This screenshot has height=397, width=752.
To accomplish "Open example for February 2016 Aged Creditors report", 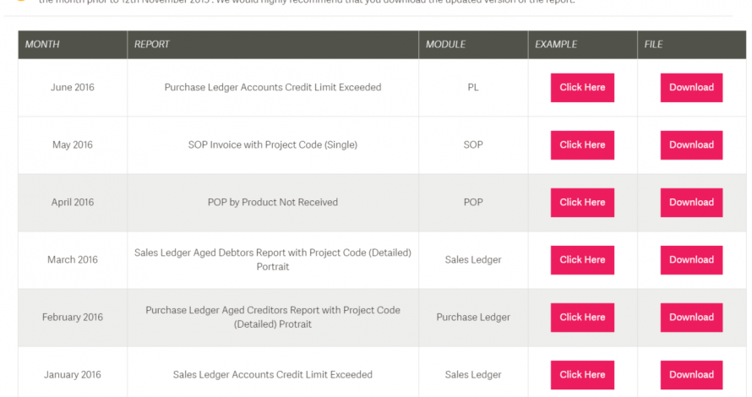I will [x=582, y=318].
